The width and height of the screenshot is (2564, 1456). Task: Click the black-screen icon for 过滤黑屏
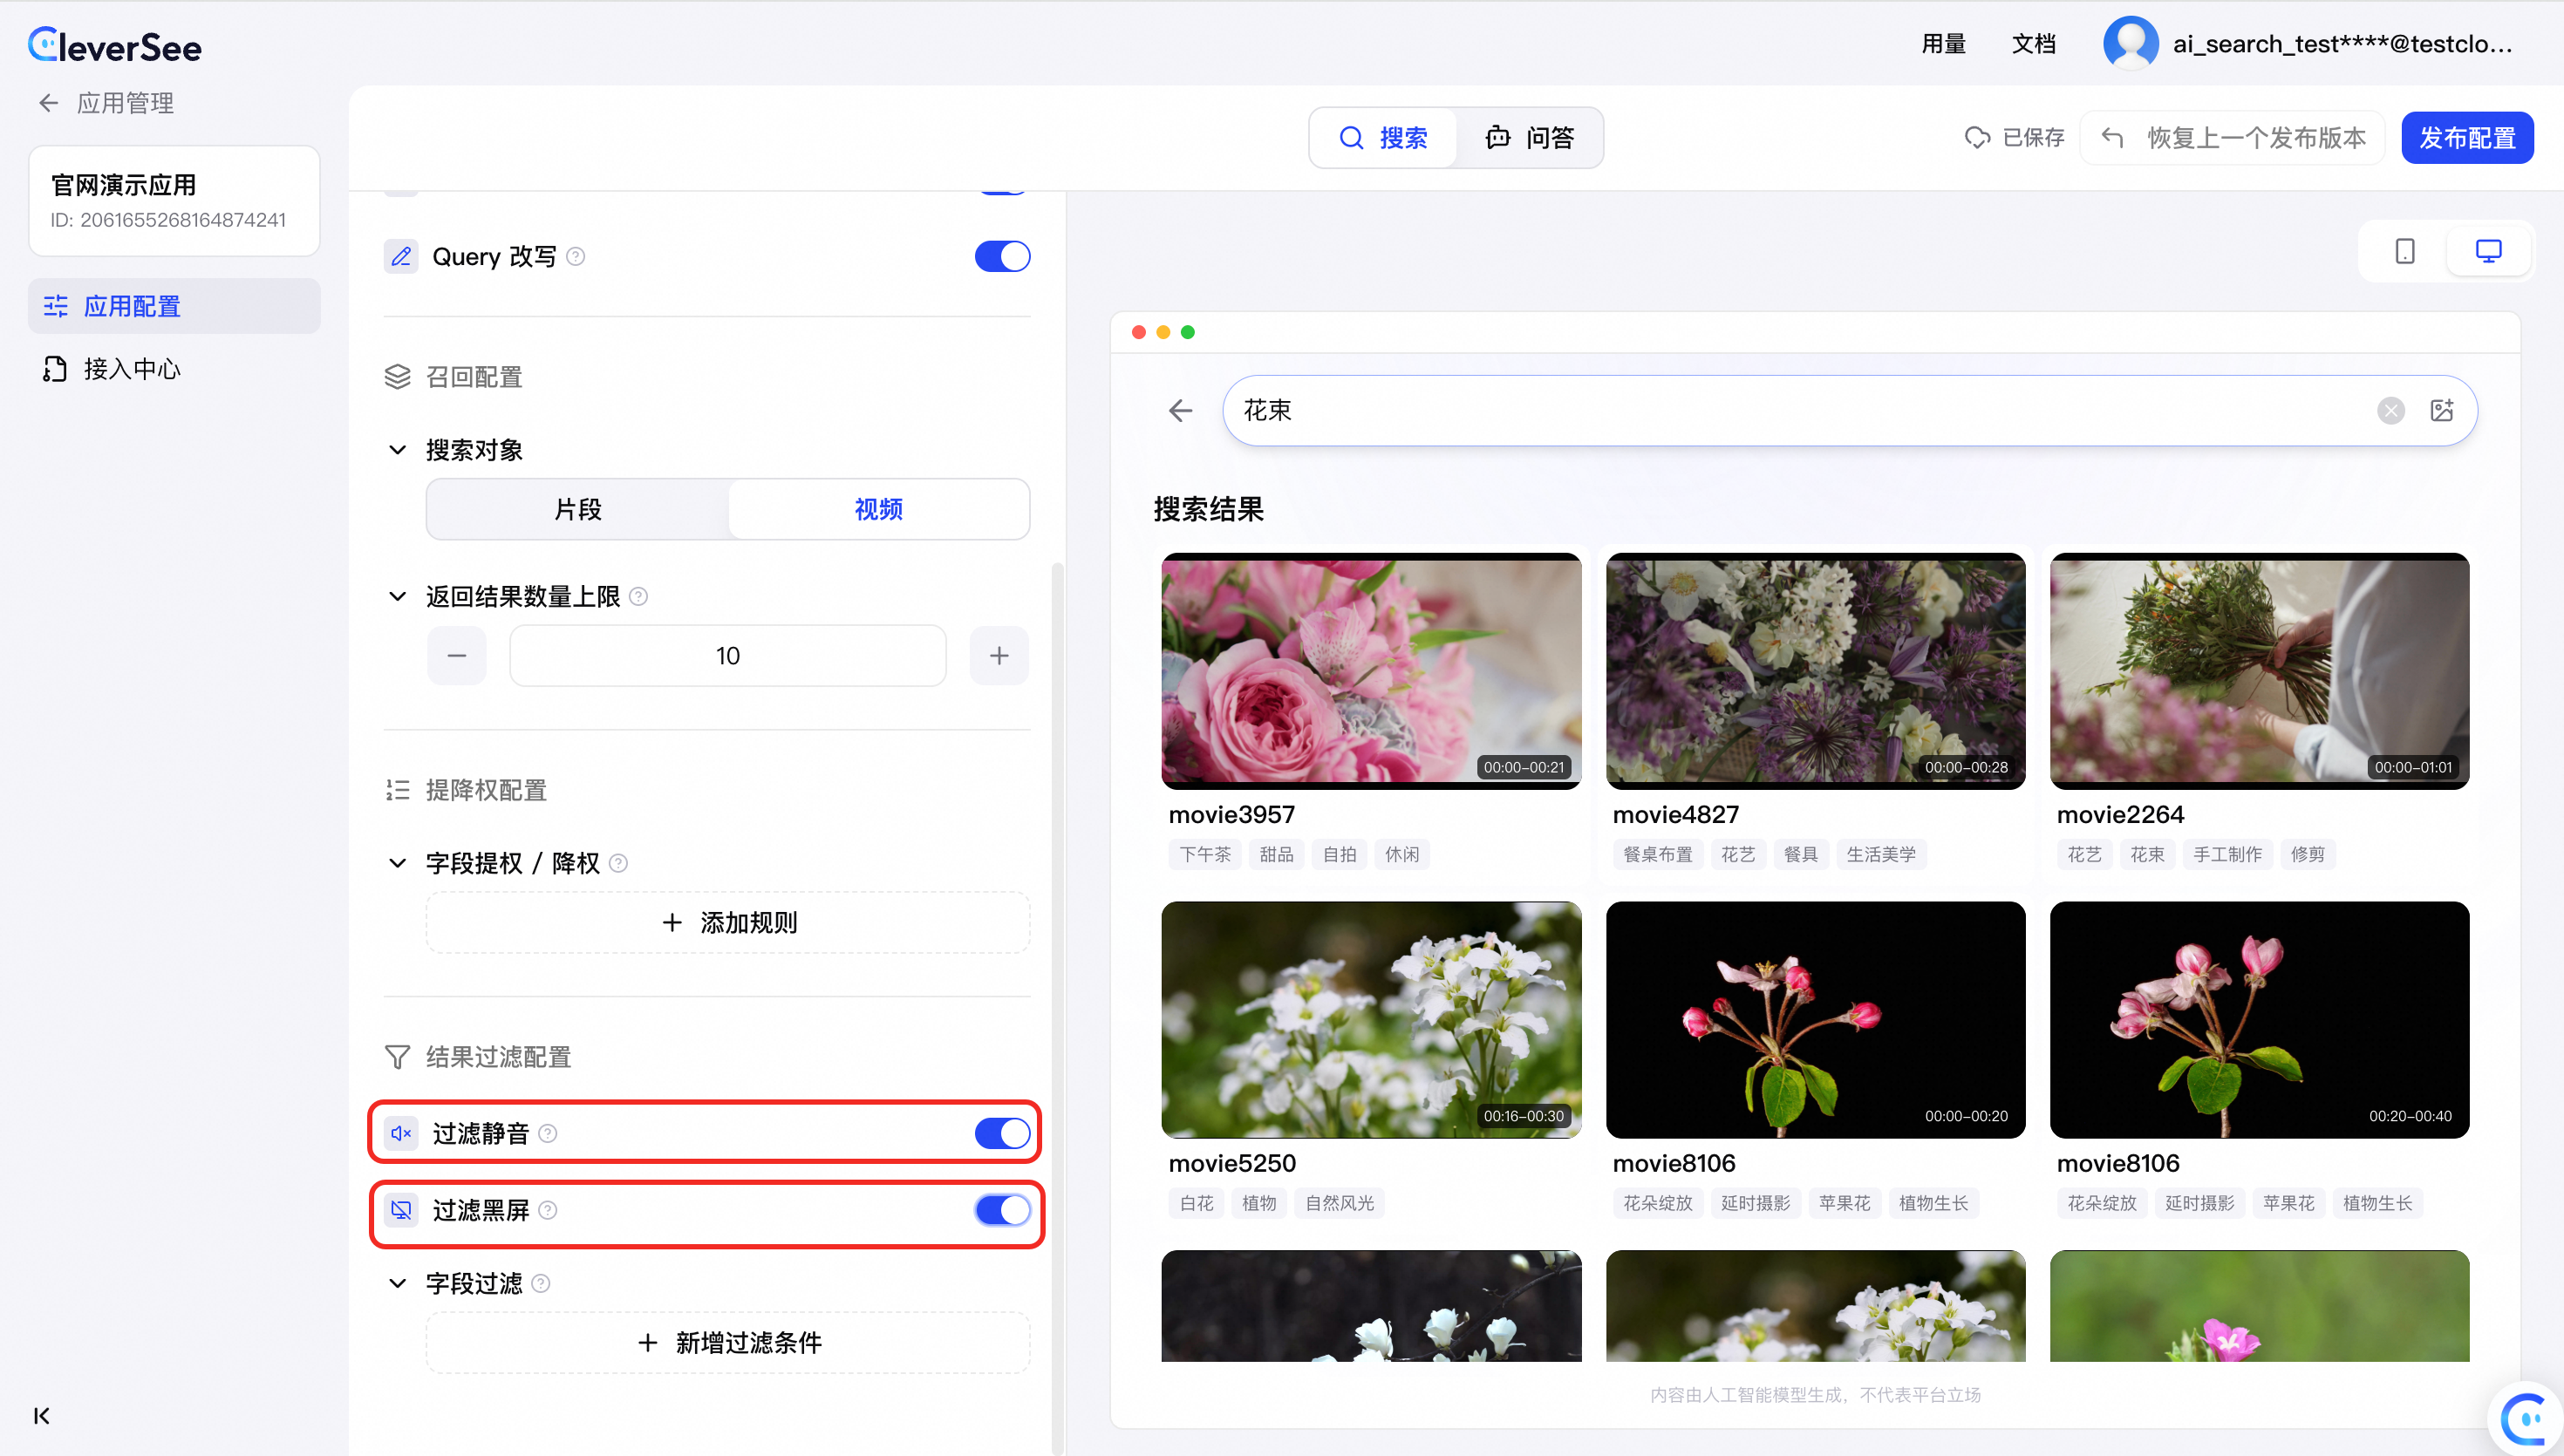[401, 1210]
